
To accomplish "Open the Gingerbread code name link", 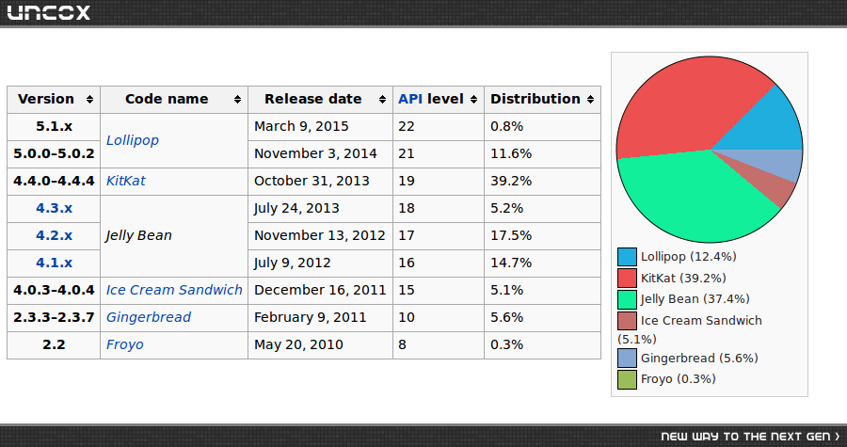I will 149,317.
